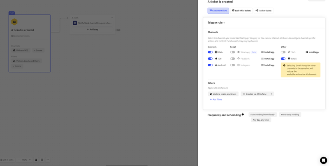Click the grid layout icon in bottom toolbar
The image size is (329, 166).
42,160
